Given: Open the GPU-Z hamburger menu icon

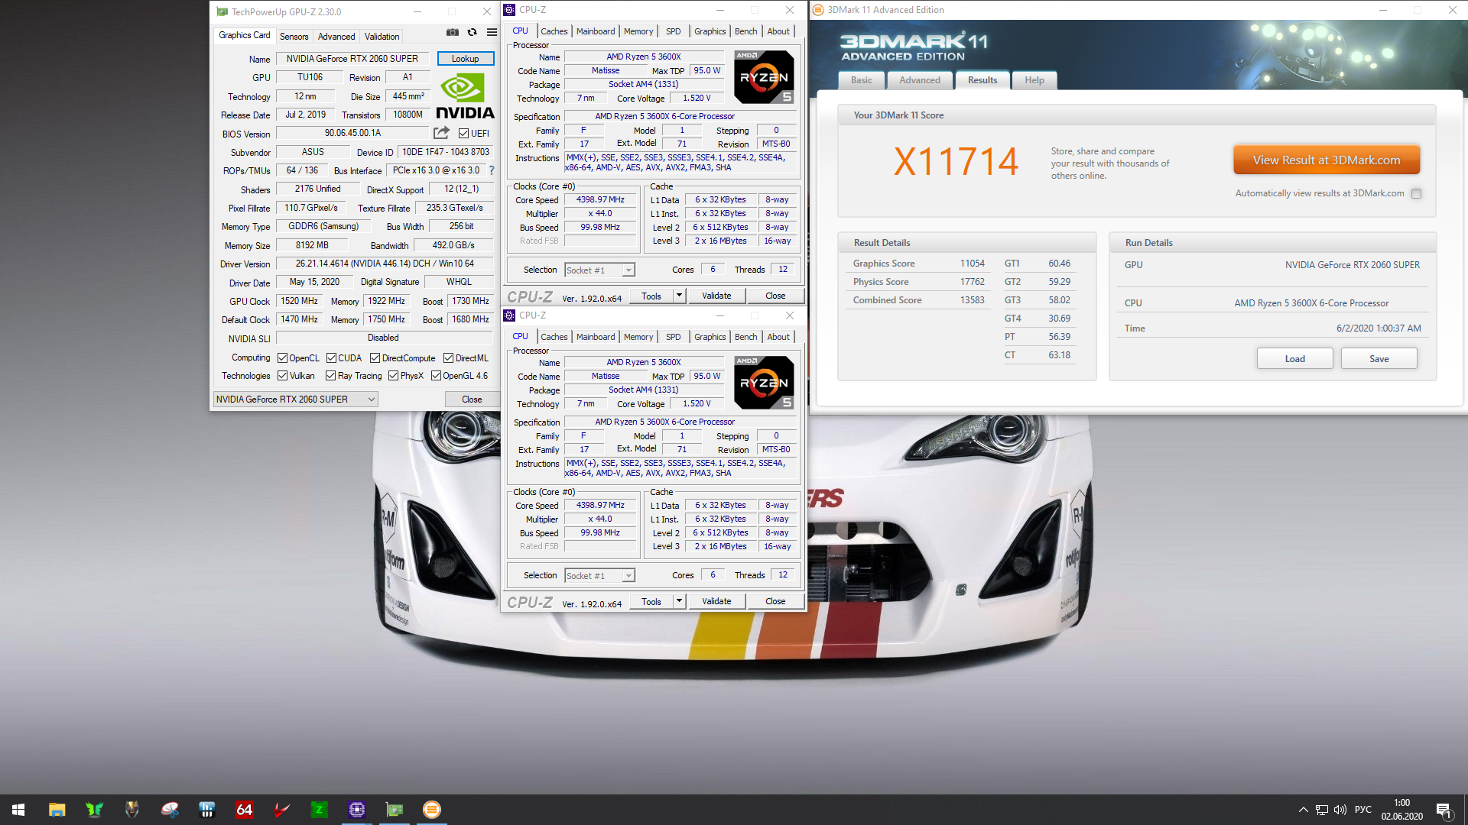Looking at the screenshot, I should 492,32.
